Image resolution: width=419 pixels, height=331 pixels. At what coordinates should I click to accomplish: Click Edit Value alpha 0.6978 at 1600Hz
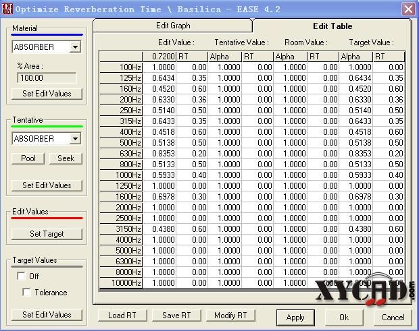[159, 197]
